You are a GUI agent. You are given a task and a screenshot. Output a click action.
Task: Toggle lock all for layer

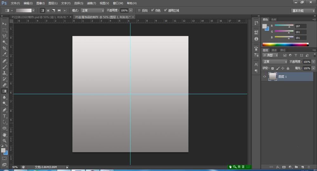tap(288, 69)
